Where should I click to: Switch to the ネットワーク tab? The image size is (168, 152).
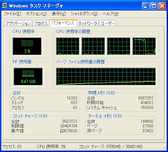pyautogui.click(x=88, y=23)
